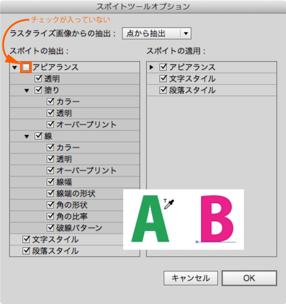This screenshot has height=304, width=286.
Task: Uncheck オーバープリント under 塗り
Action: 50,125
